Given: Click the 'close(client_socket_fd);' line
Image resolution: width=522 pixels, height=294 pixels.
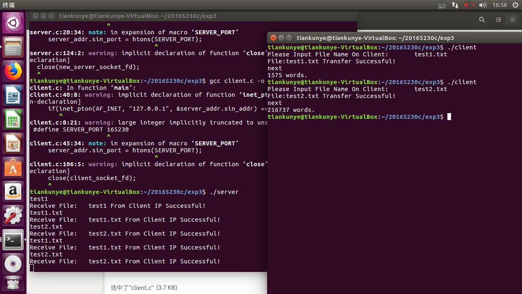Looking at the screenshot, I should [92, 178].
